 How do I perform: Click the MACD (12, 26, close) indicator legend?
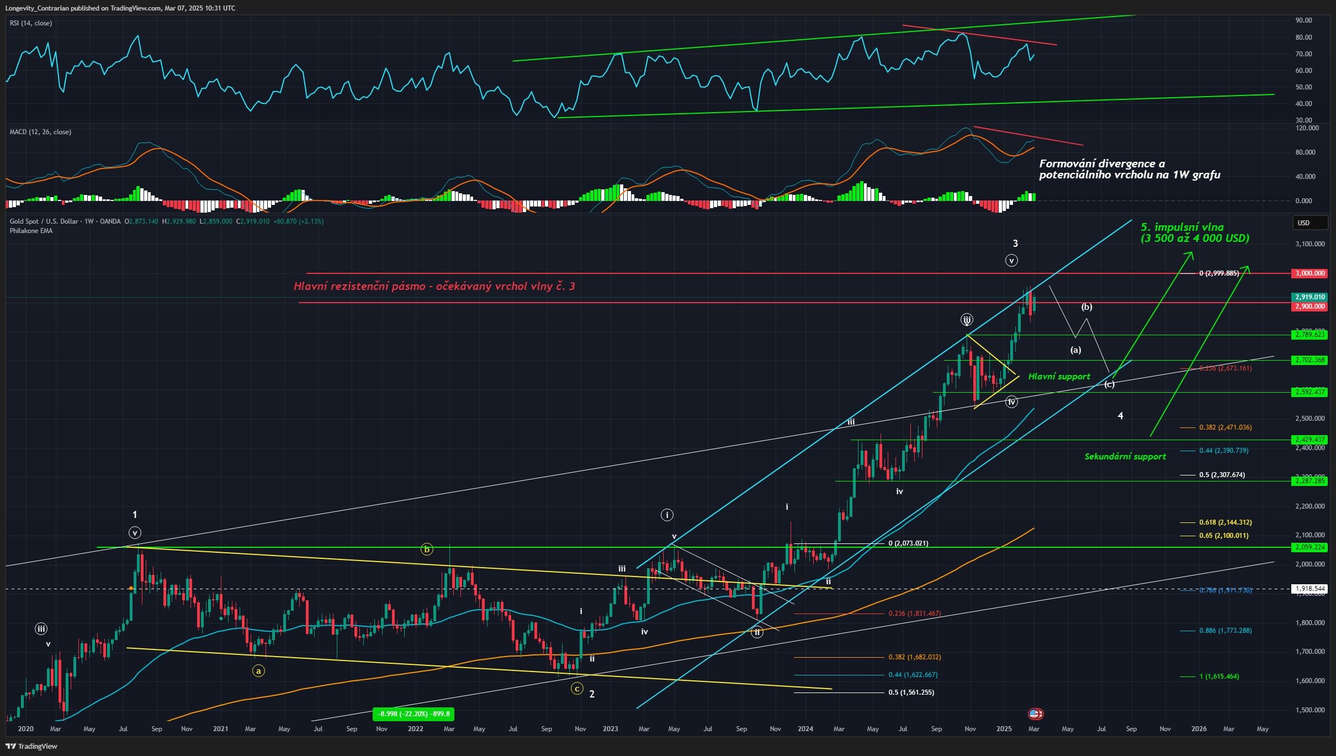tap(40, 132)
